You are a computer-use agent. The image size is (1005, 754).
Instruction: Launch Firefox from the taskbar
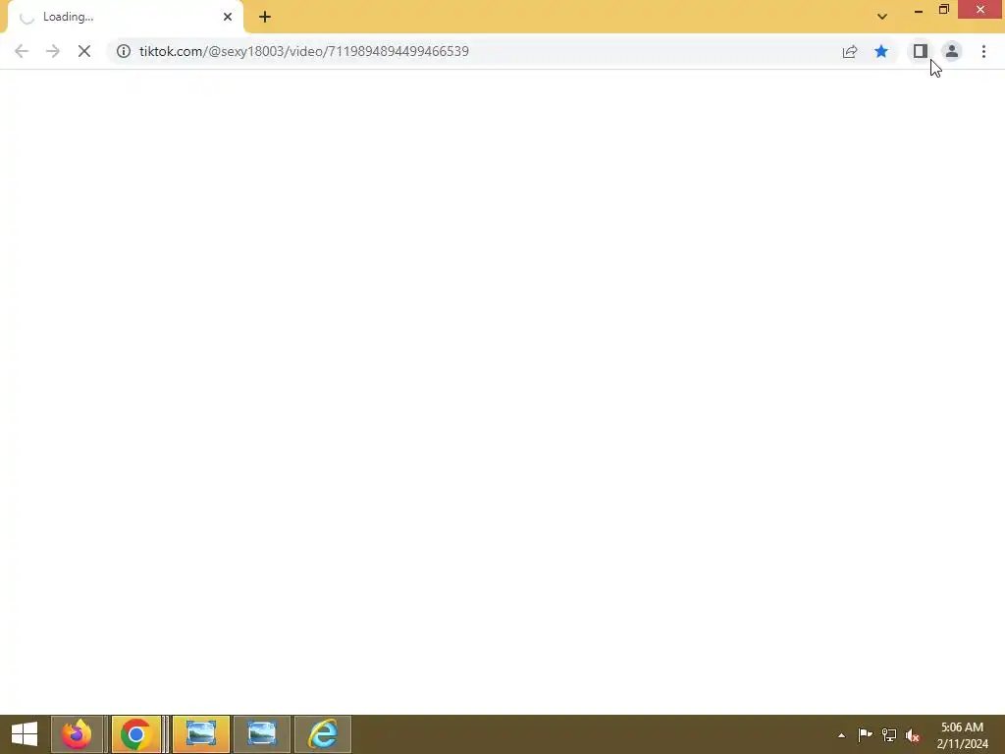click(77, 734)
